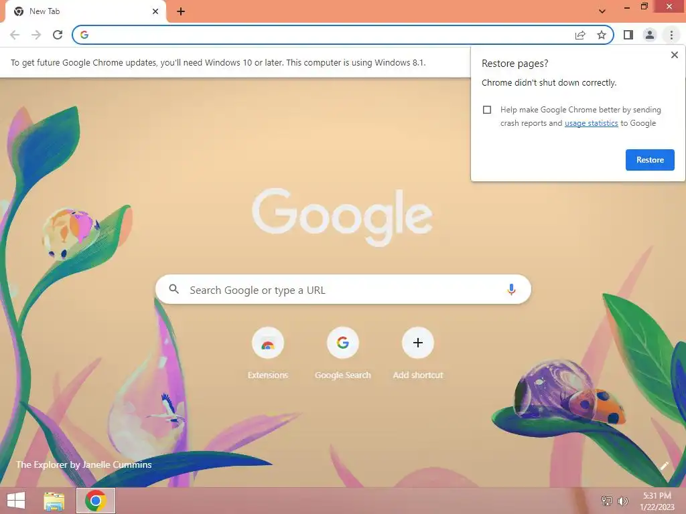This screenshot has height=514, width=686.
Task: Open the volume tray icon
Action: [x=623, y=501]
